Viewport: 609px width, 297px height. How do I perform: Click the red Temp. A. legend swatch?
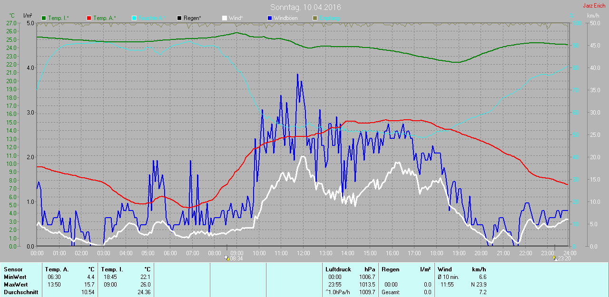(x=89, y=18)
